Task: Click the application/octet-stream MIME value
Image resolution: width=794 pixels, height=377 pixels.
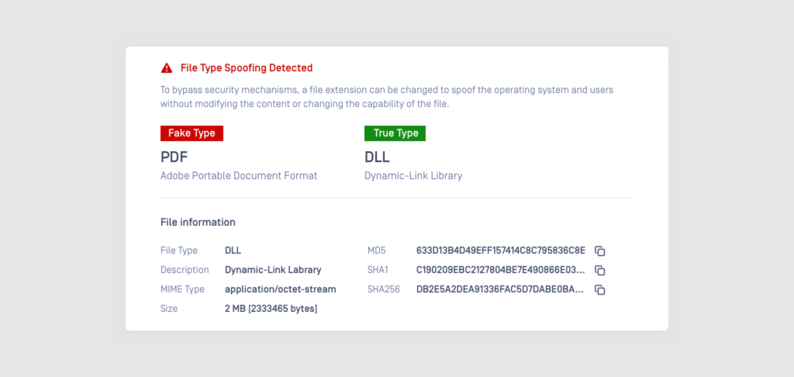Action: 280,289
